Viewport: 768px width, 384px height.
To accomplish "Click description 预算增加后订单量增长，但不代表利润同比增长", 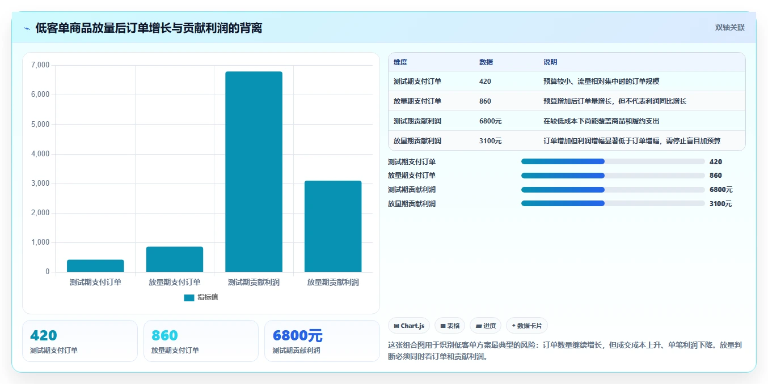I will tap(615, 101).
